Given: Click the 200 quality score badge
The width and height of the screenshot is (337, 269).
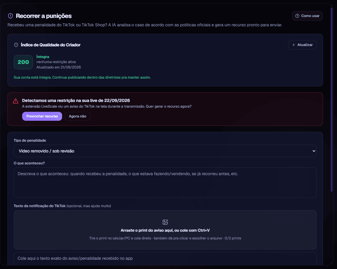Looking at the screenshot, I should (x=23, y=62).
